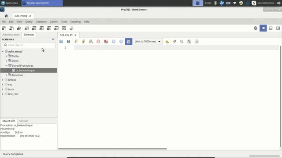Create a new SQL tab icon
Viewport: 282px width, 158px height.
(x=4, y=28)
